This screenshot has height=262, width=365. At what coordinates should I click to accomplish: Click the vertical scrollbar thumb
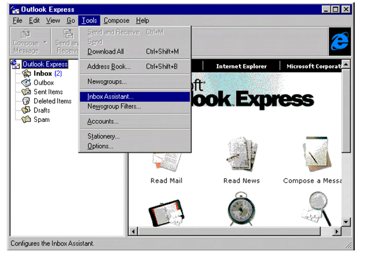point(346,110)
